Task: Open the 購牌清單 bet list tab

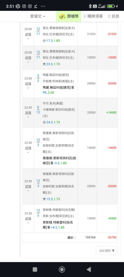Action: pyautogui.click(x=93, y=16)
